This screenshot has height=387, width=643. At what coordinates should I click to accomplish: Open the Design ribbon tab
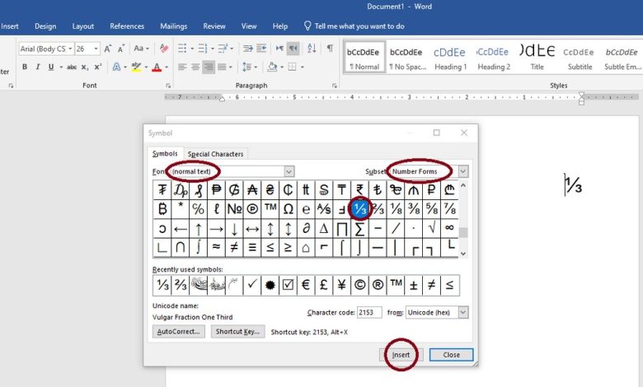point(45,26)
